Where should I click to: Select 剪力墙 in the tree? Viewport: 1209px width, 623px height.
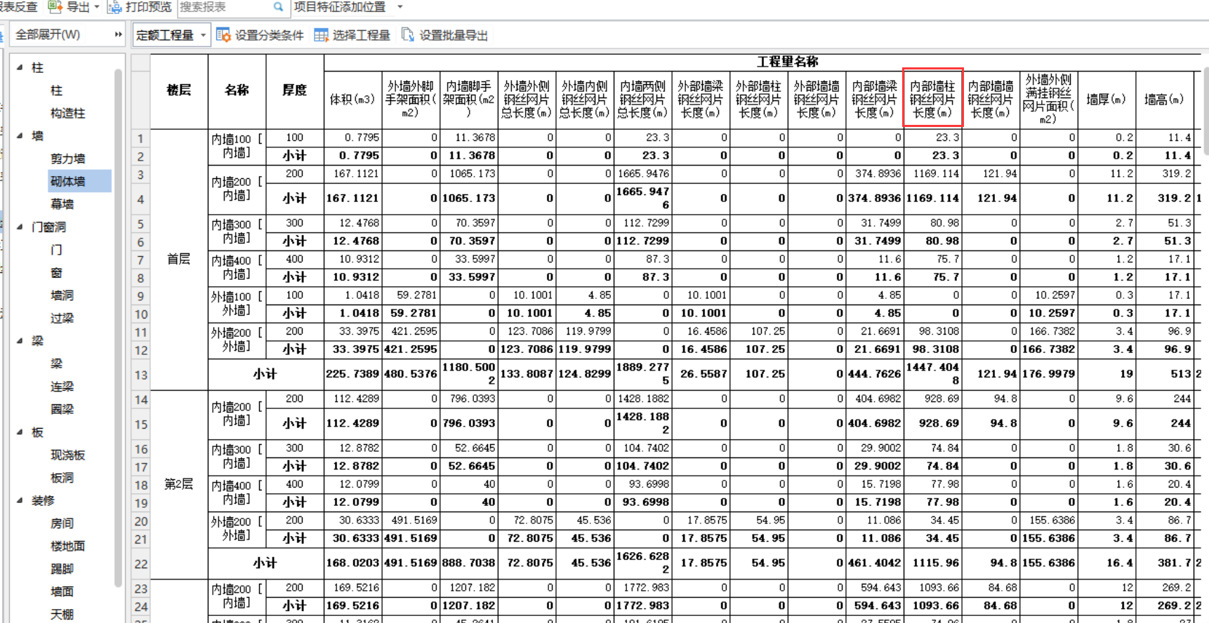coord(67,159)
